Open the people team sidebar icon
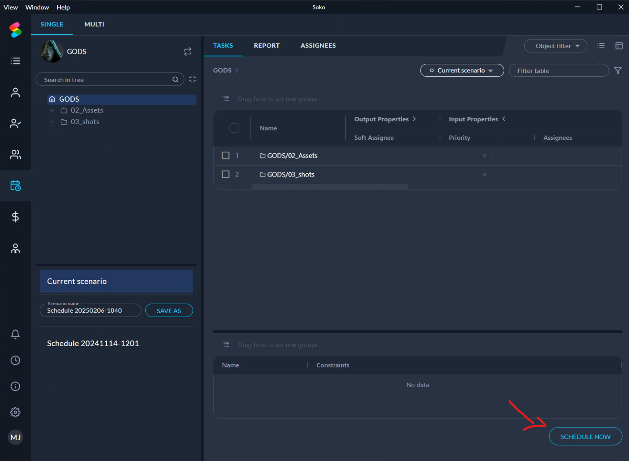This screenshot has height=461, width=629. click(x=16, y=248)
